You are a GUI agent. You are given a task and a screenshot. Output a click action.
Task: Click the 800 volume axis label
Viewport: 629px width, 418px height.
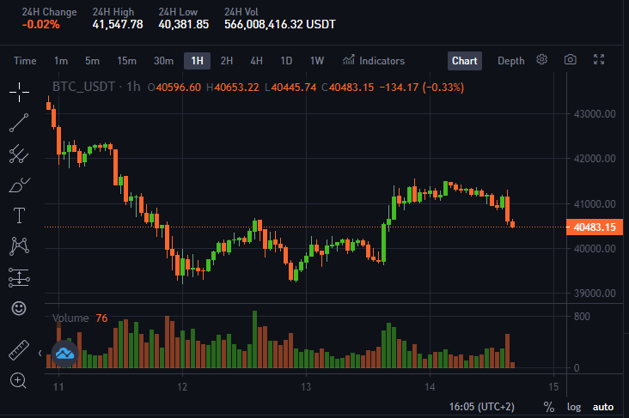point(582,317)
